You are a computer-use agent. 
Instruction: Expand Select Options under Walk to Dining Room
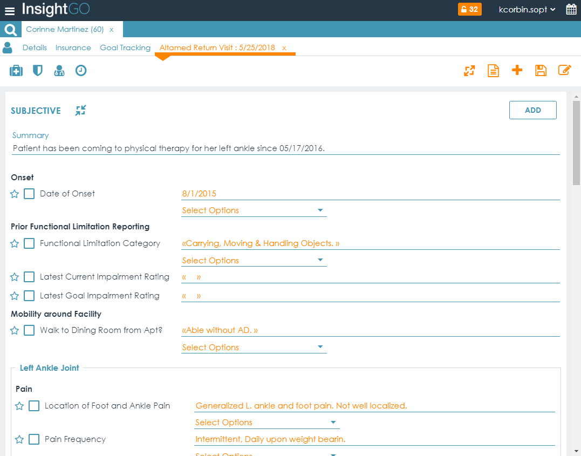click(x=254, y=348)
